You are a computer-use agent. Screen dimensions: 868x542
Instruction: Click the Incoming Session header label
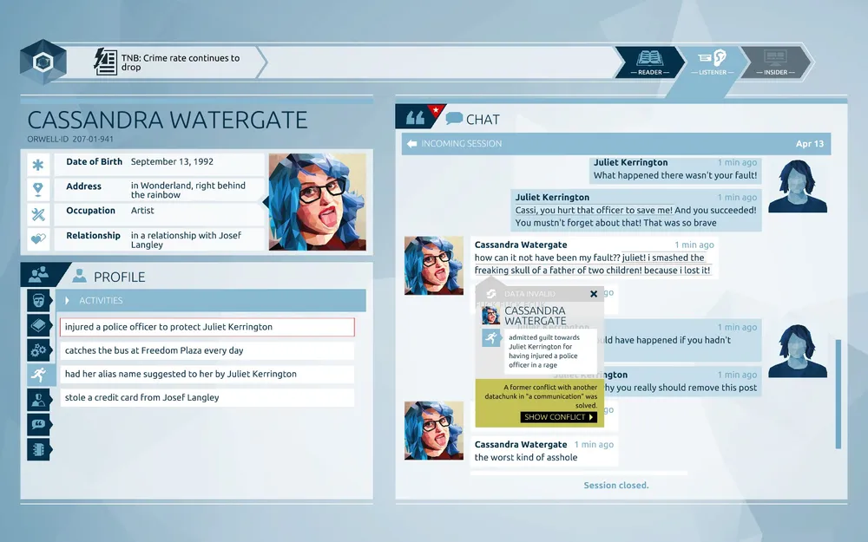coord(461,144)
